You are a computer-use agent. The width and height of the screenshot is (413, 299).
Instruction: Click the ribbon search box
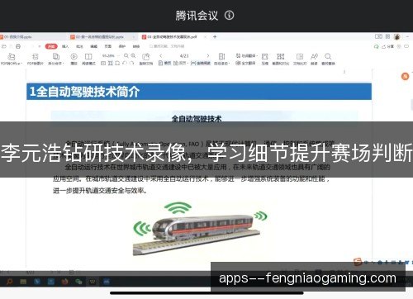[x=167, y=46]
